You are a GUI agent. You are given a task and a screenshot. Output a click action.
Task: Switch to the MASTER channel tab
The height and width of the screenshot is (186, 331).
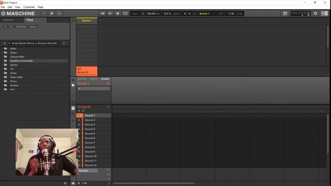(82, 79)
